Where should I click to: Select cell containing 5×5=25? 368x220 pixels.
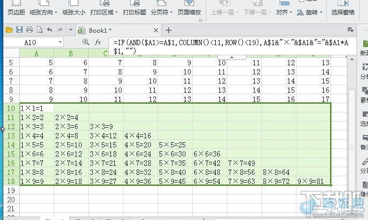175,145
